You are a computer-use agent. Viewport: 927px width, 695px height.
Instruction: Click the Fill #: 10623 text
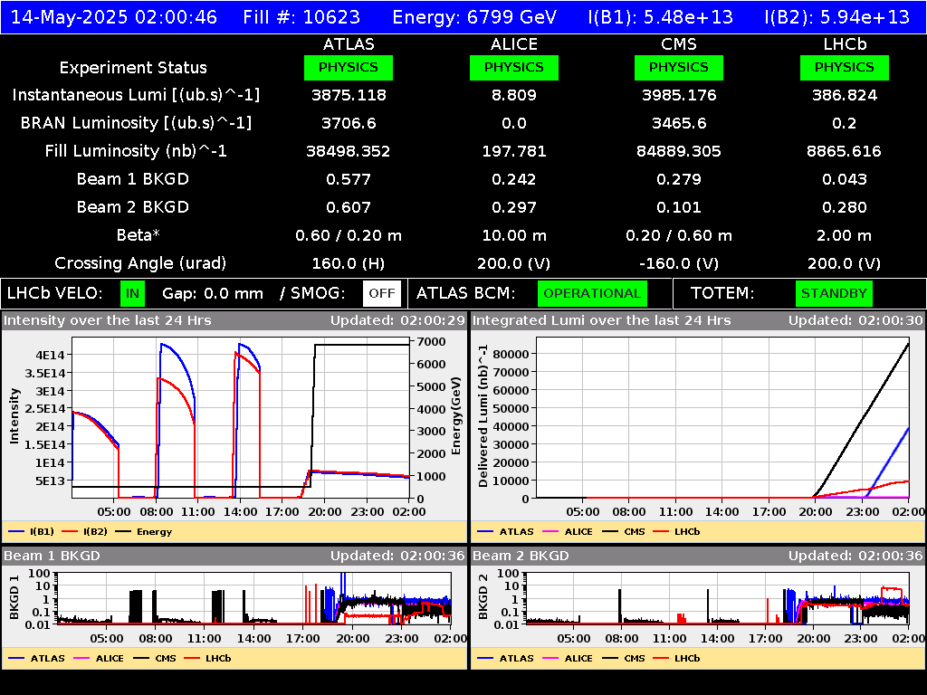click(301, 17)
